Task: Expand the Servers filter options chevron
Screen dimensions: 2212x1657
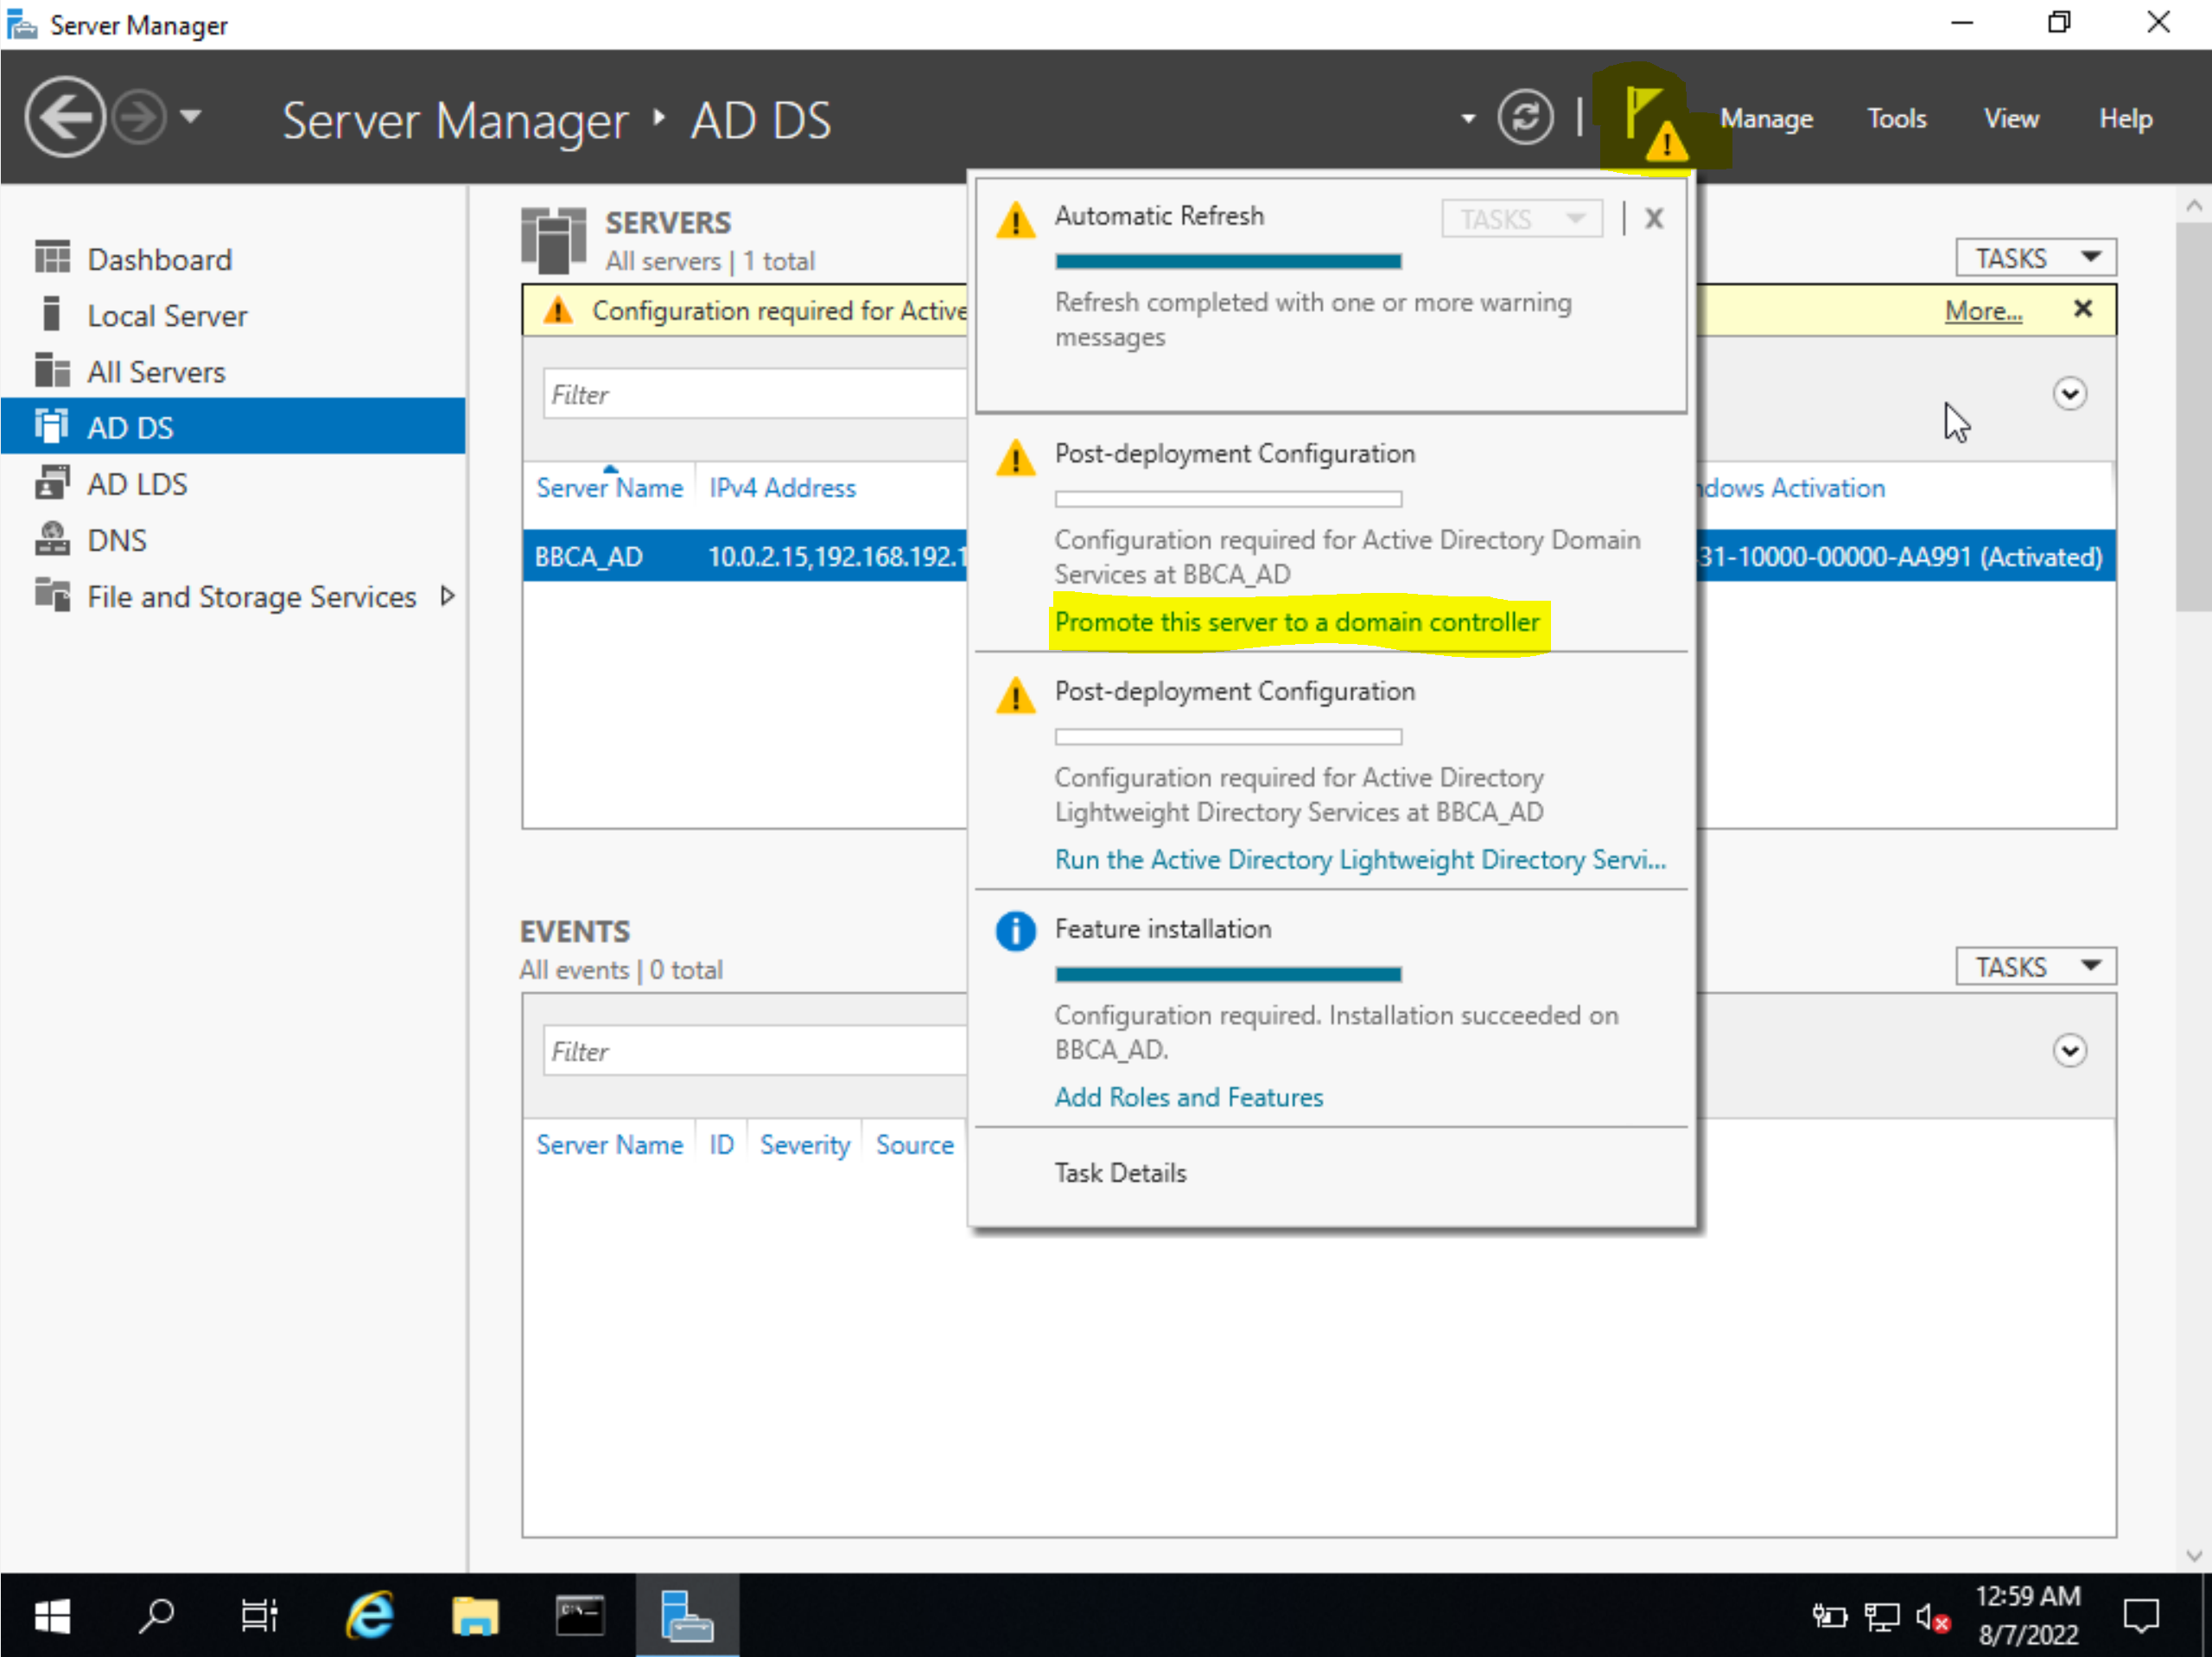Action: 2069,393
